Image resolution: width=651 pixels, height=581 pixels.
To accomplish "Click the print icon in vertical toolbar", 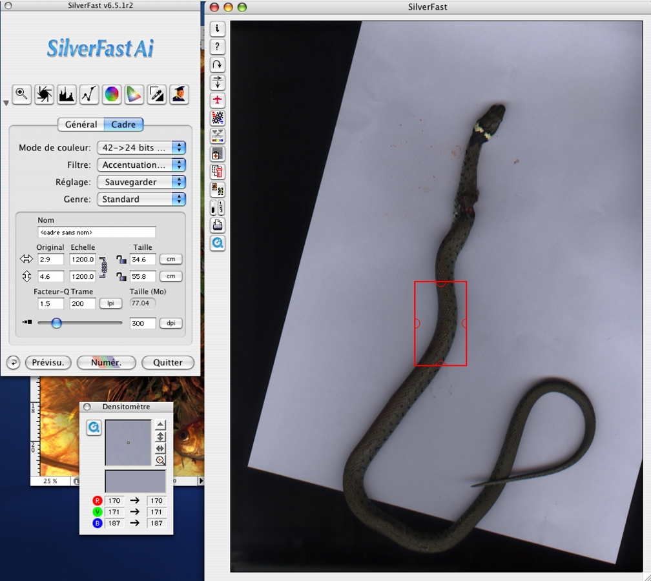I will [218, 225].
